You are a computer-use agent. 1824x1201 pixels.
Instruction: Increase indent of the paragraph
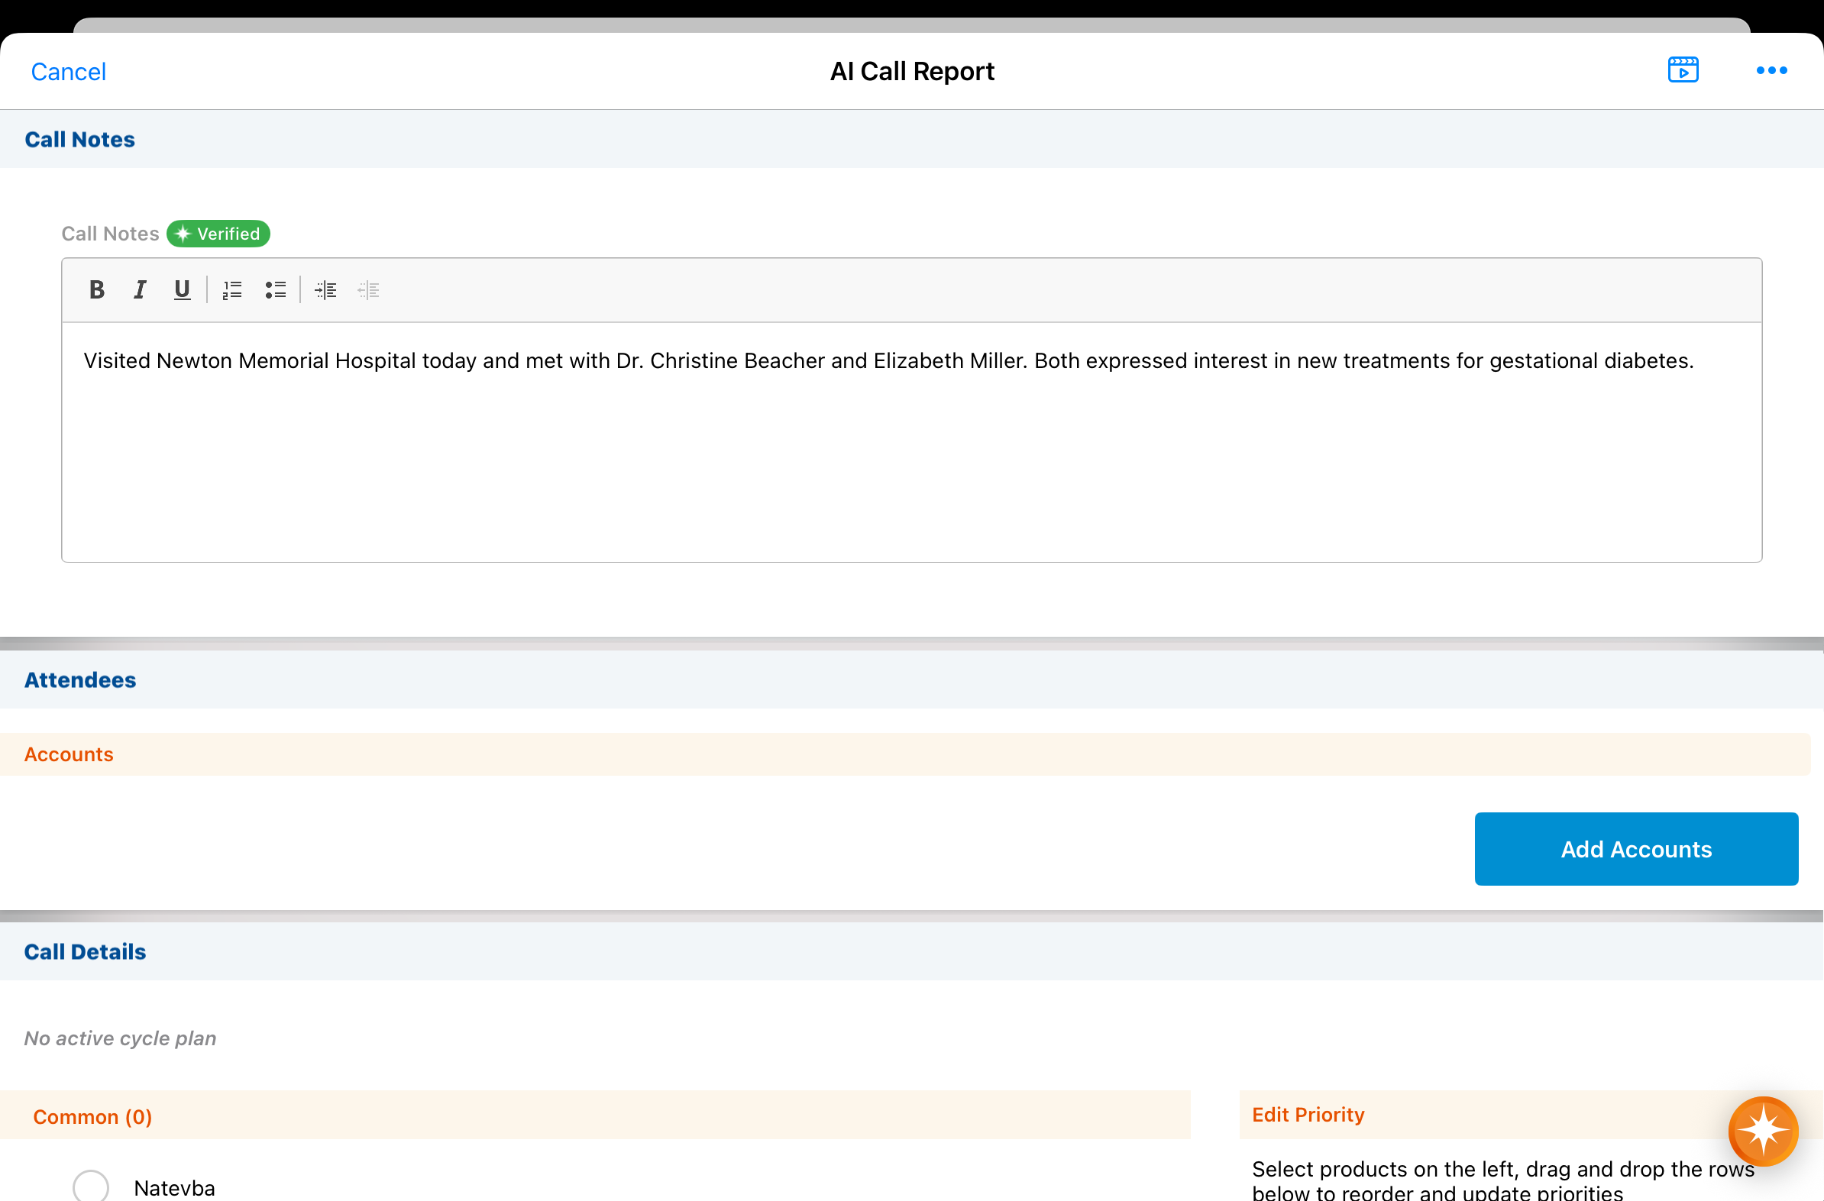point(325,289)
